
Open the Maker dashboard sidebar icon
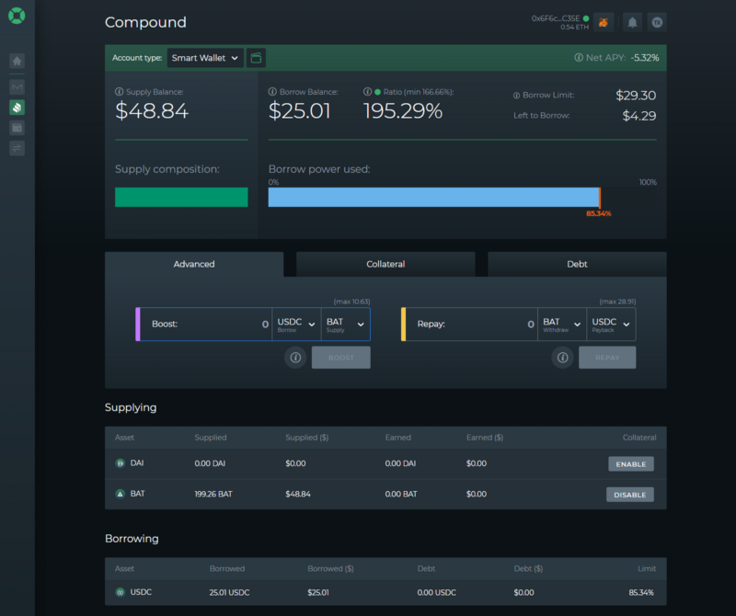(17, 86)
